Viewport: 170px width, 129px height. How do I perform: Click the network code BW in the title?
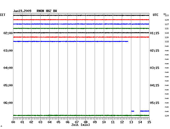[55, 11]
